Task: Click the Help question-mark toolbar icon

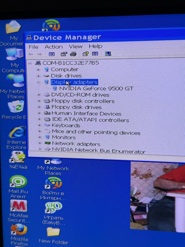Action: (x=86, y=54)
